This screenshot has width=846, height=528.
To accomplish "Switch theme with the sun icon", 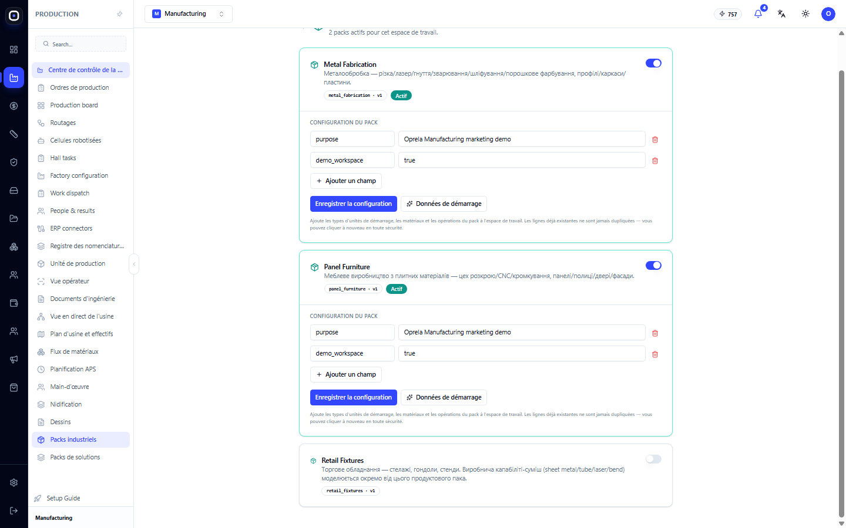I will point(805,13).
